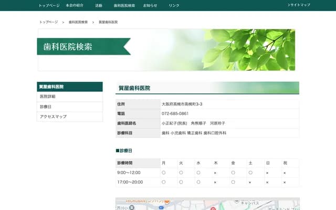Click the 賀屋歯科医院 breadcrumb entry
Screen dimensions: 336x210
pyautogui.click(x=108, y=22)
